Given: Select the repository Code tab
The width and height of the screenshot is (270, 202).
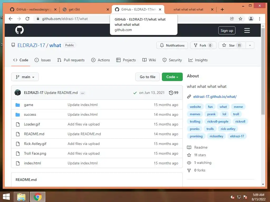Looking at the screenshot, I should [21, 60].
